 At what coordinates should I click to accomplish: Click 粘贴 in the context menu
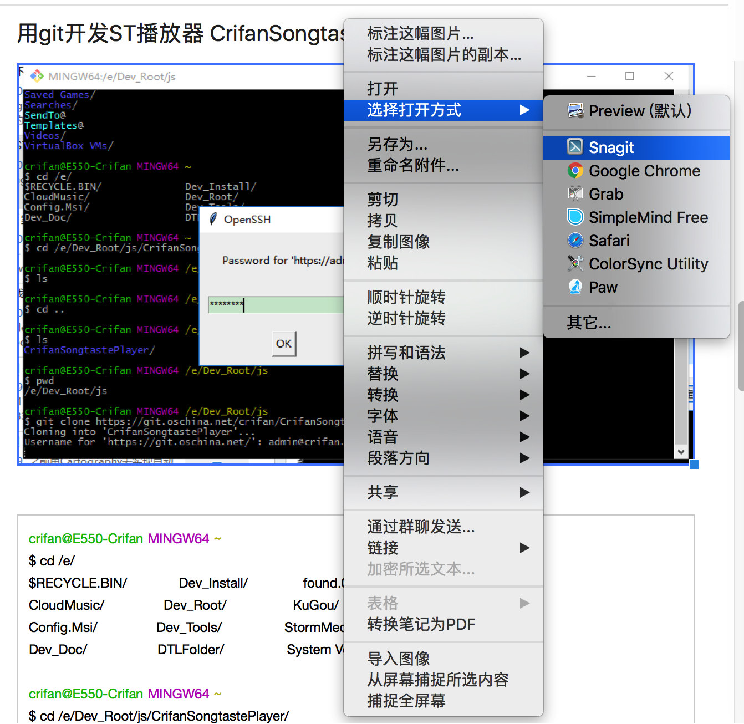444,263
